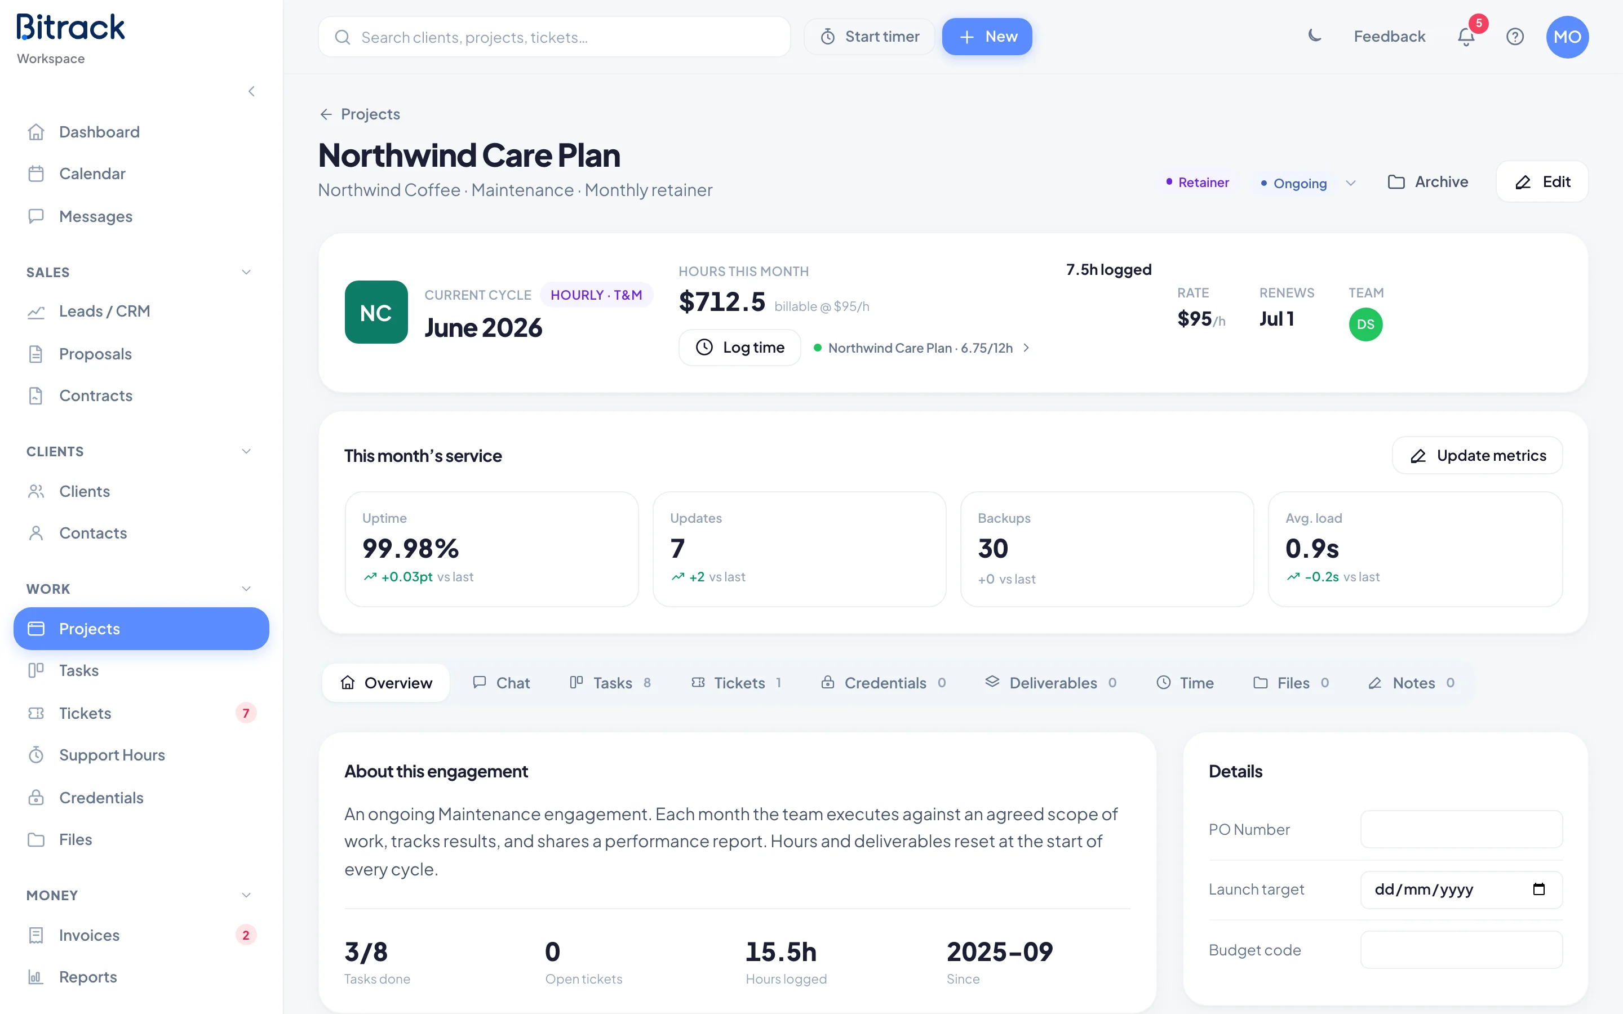Open Reports in sidebar

coord(141,977)
